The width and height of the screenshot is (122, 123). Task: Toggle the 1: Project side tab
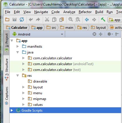tap(6, 43)
